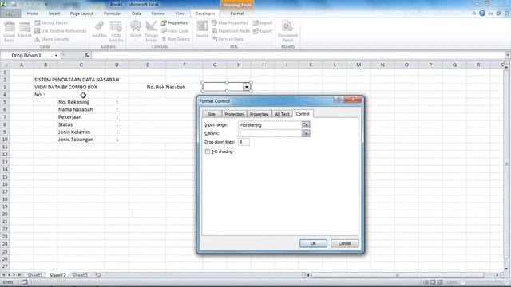Cancel the Format Control dialog

(344, 243)
